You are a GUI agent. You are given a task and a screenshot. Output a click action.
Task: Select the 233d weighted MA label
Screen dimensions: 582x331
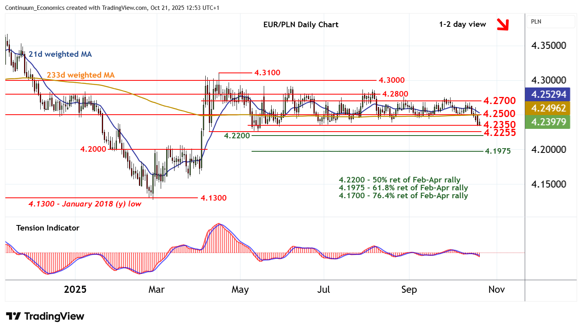coord(81,75)
